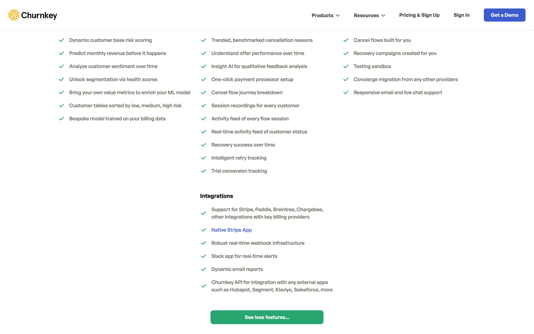
Task: Click checkmark beside Dynamic email reports
Action: 204,269
